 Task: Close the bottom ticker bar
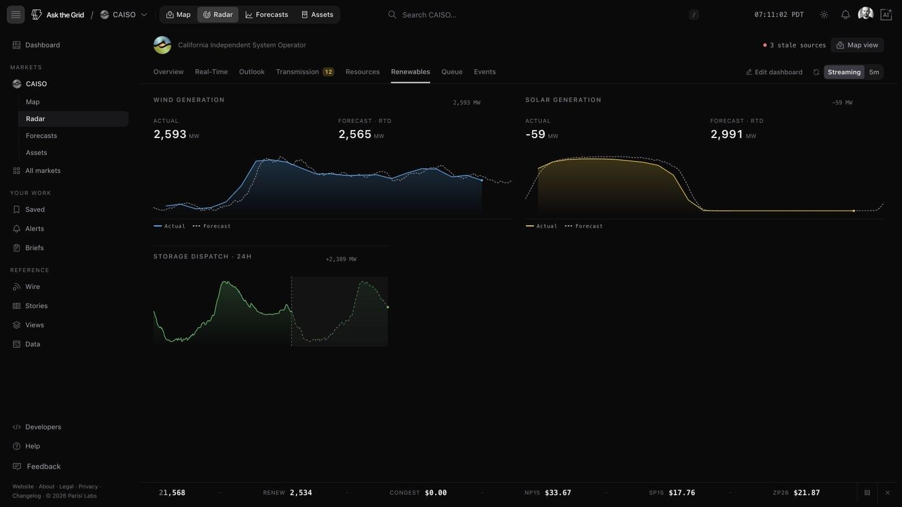(887, 493)
